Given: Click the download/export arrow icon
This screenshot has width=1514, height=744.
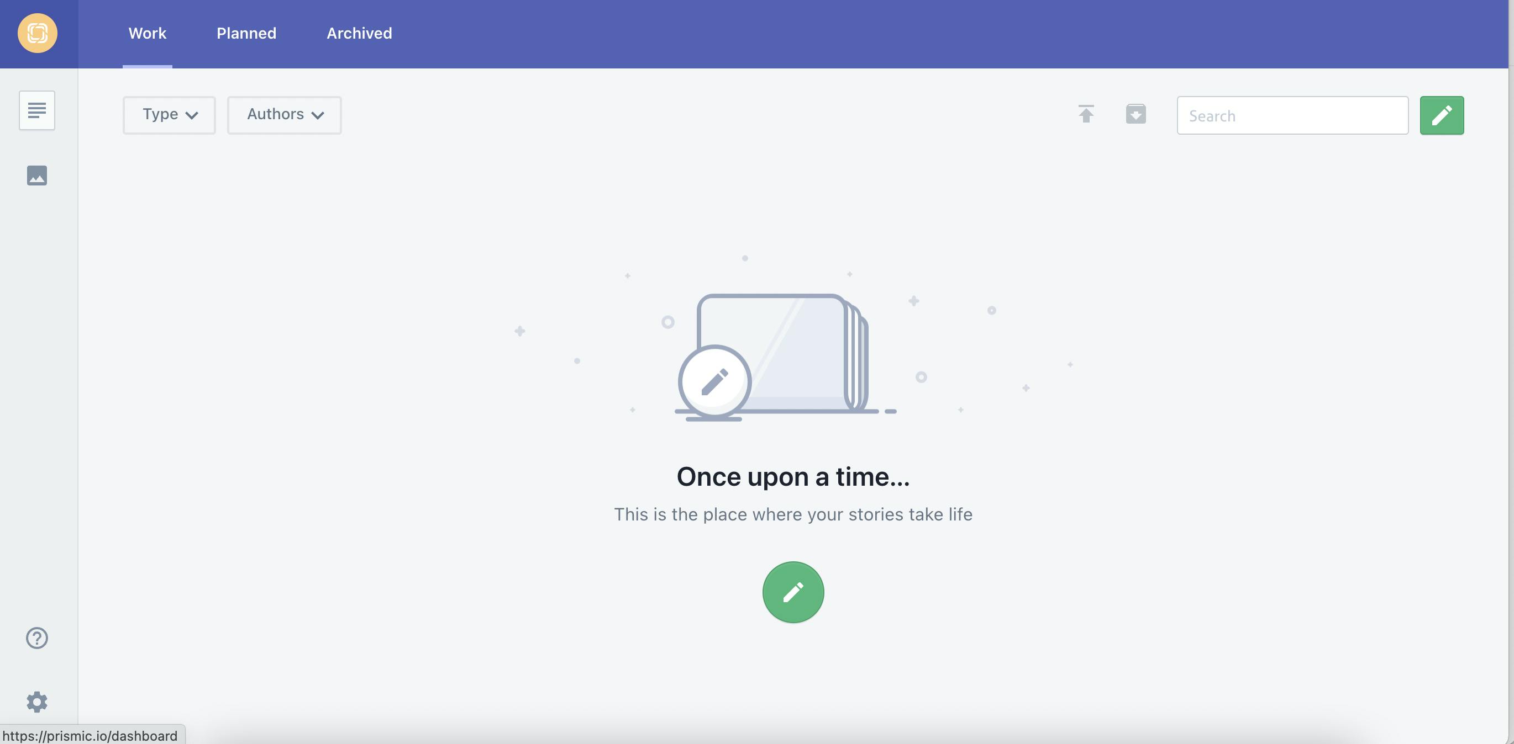Looking at the screenshot, I should pos(1137,114).
